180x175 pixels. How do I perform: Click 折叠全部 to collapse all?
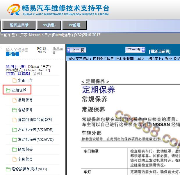click(58, 50)
